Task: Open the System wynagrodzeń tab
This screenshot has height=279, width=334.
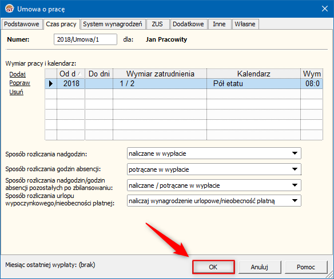Action: coord(113,24)
